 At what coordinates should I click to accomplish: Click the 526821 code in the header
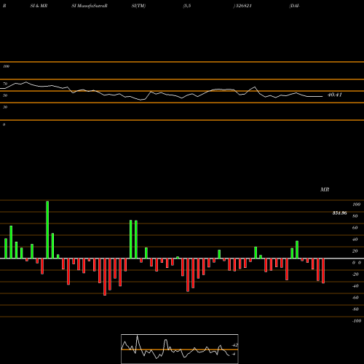(243, 6)
